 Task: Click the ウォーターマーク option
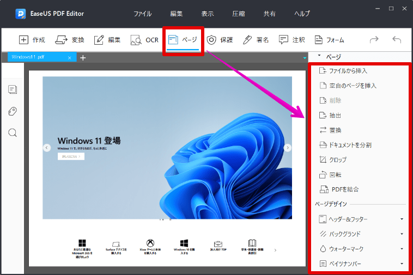[x=342, y=249]
